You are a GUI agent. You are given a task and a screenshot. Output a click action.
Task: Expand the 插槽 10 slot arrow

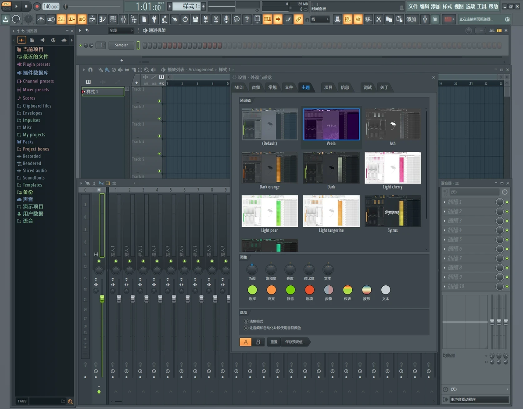[x=444, y=286]
